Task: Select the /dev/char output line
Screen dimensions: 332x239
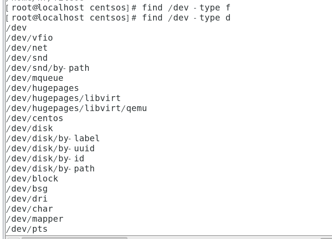Action: tap(29, 209)
